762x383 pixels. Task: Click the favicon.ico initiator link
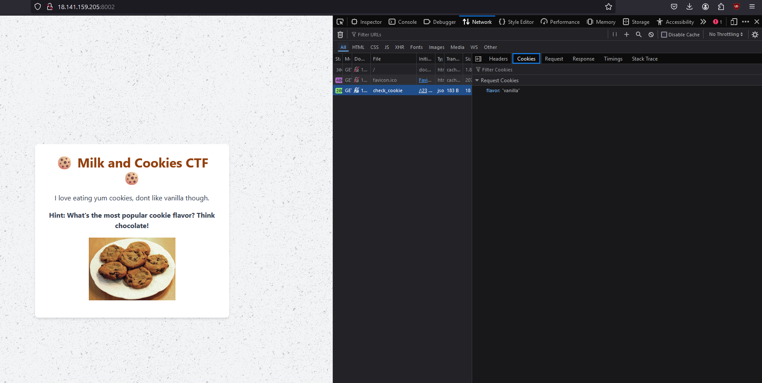425,80
